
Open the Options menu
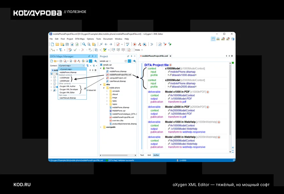click(90, 39)
